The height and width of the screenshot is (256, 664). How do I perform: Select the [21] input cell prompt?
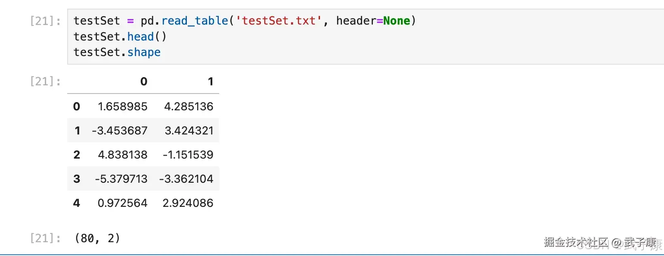[x=45, y=21]
